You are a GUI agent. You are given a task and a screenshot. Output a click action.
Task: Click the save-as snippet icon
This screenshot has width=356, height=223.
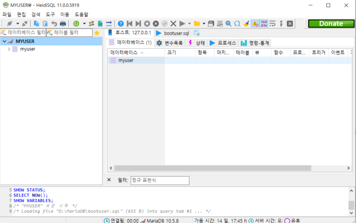point(220,23)
